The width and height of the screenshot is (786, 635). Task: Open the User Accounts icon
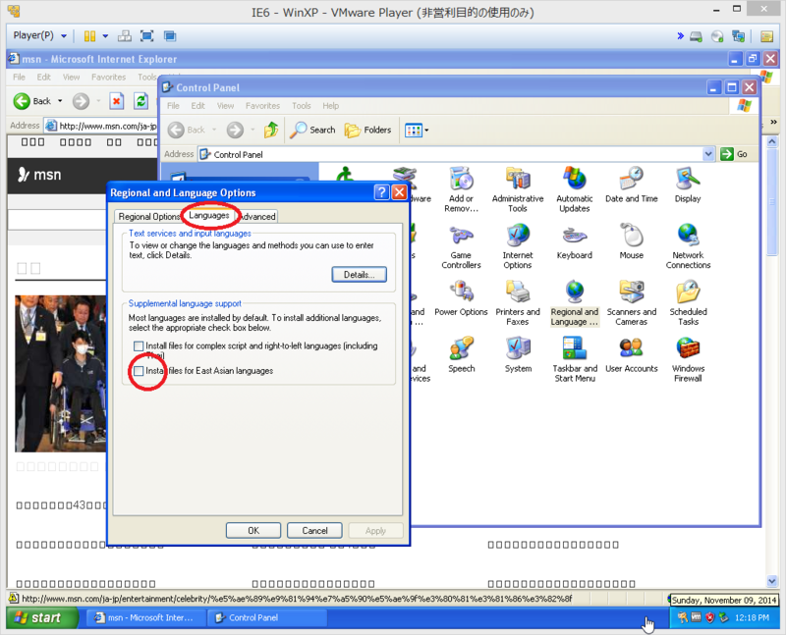coord(631,354)
